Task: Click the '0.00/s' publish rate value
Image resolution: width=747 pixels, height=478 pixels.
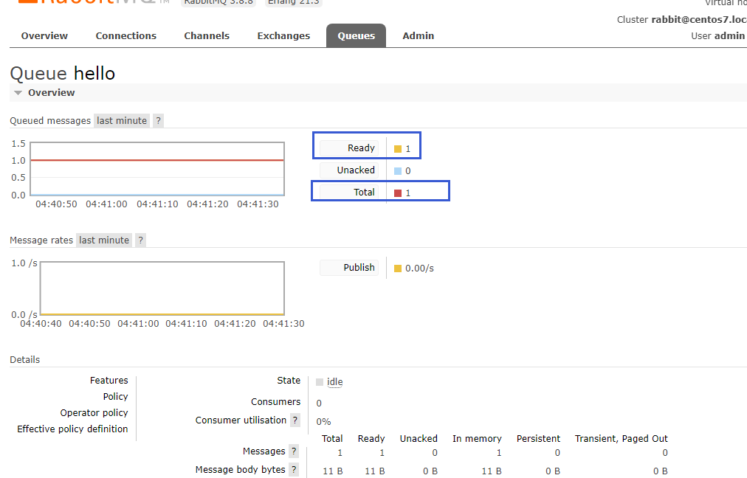Action: point(419,269)
